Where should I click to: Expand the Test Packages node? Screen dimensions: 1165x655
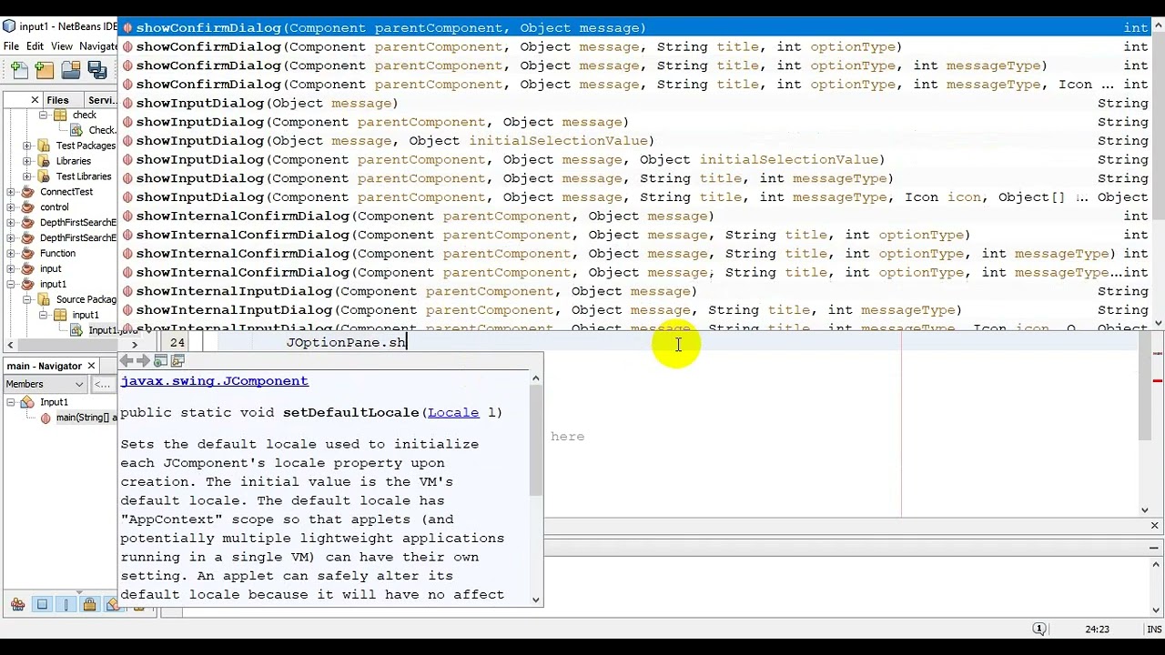[27, 146]
